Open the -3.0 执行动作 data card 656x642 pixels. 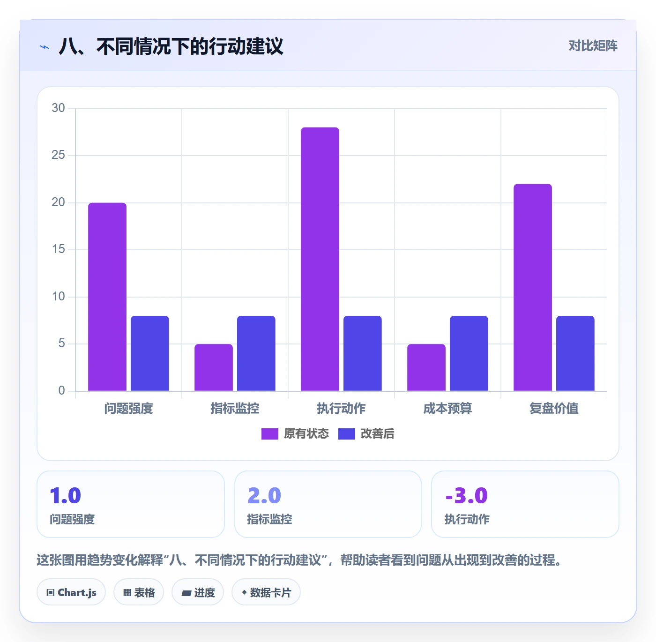525,504
